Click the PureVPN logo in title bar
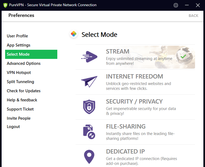 (x=5, y=5)
